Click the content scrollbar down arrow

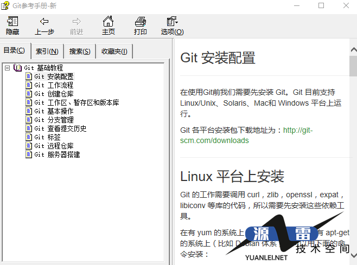click(353, 256)
